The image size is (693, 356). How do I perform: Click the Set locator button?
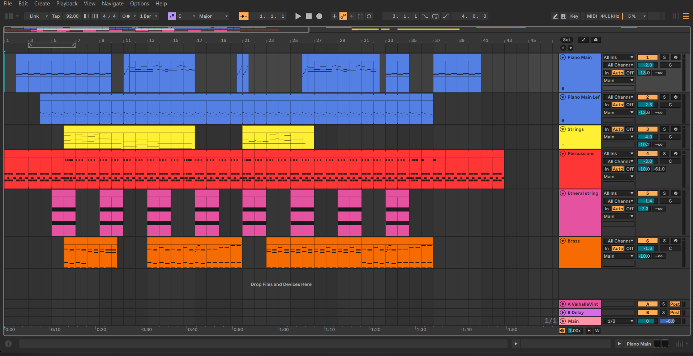(x=566, y=40)
